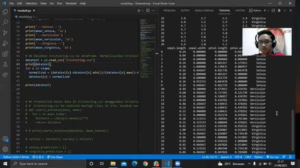Change the Spaces: 4 indentation setting
Screen dimensions: 300x168
(x=226, y=157)
